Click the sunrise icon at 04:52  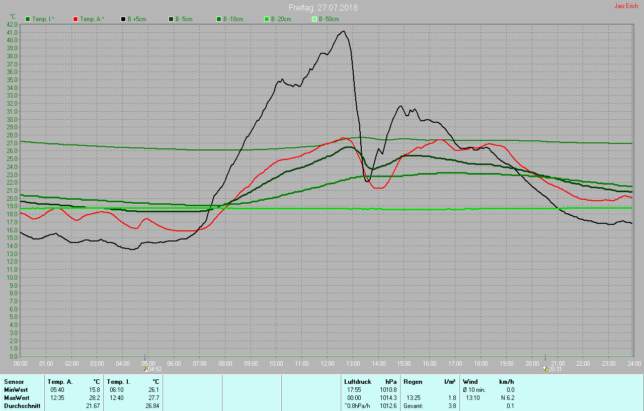144,369
